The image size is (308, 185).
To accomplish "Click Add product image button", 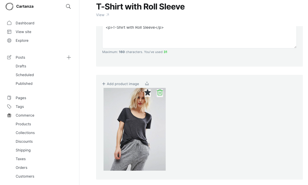I will click(x=120, y=84).
